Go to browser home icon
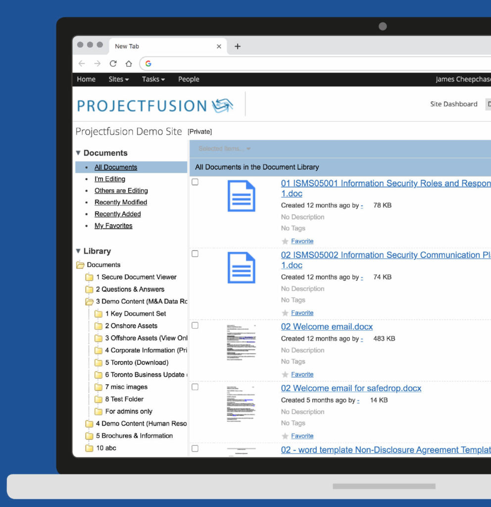 point(129,63)
